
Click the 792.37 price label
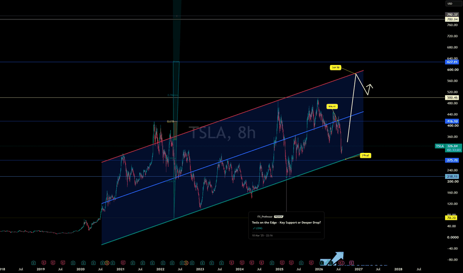(x=452, y=14)
